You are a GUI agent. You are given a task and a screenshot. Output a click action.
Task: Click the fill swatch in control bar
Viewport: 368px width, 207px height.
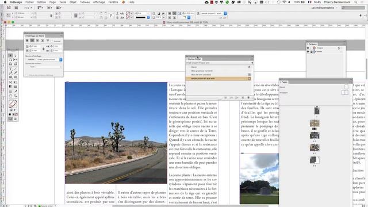click(128, 13)
